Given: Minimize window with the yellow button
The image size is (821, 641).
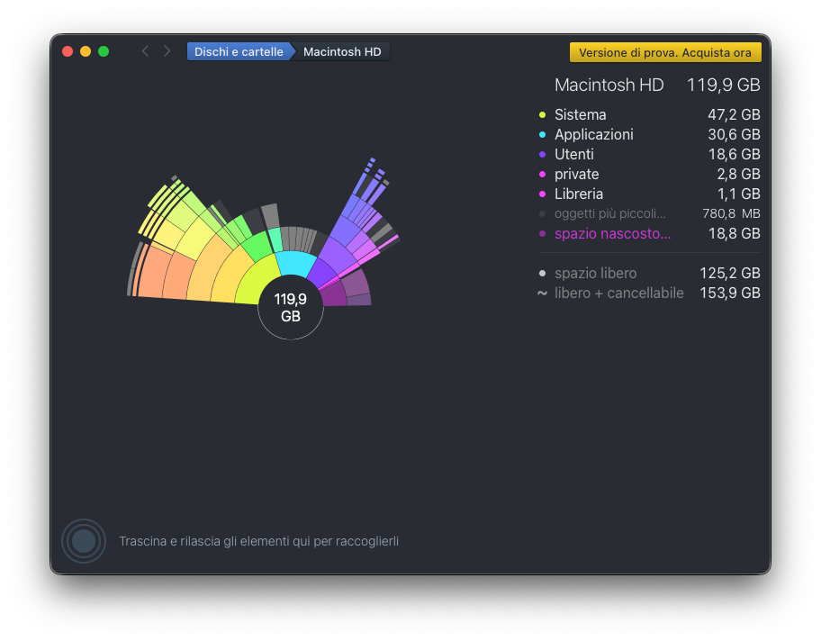Looking at the screenshot, I should (x=86, y=51).
